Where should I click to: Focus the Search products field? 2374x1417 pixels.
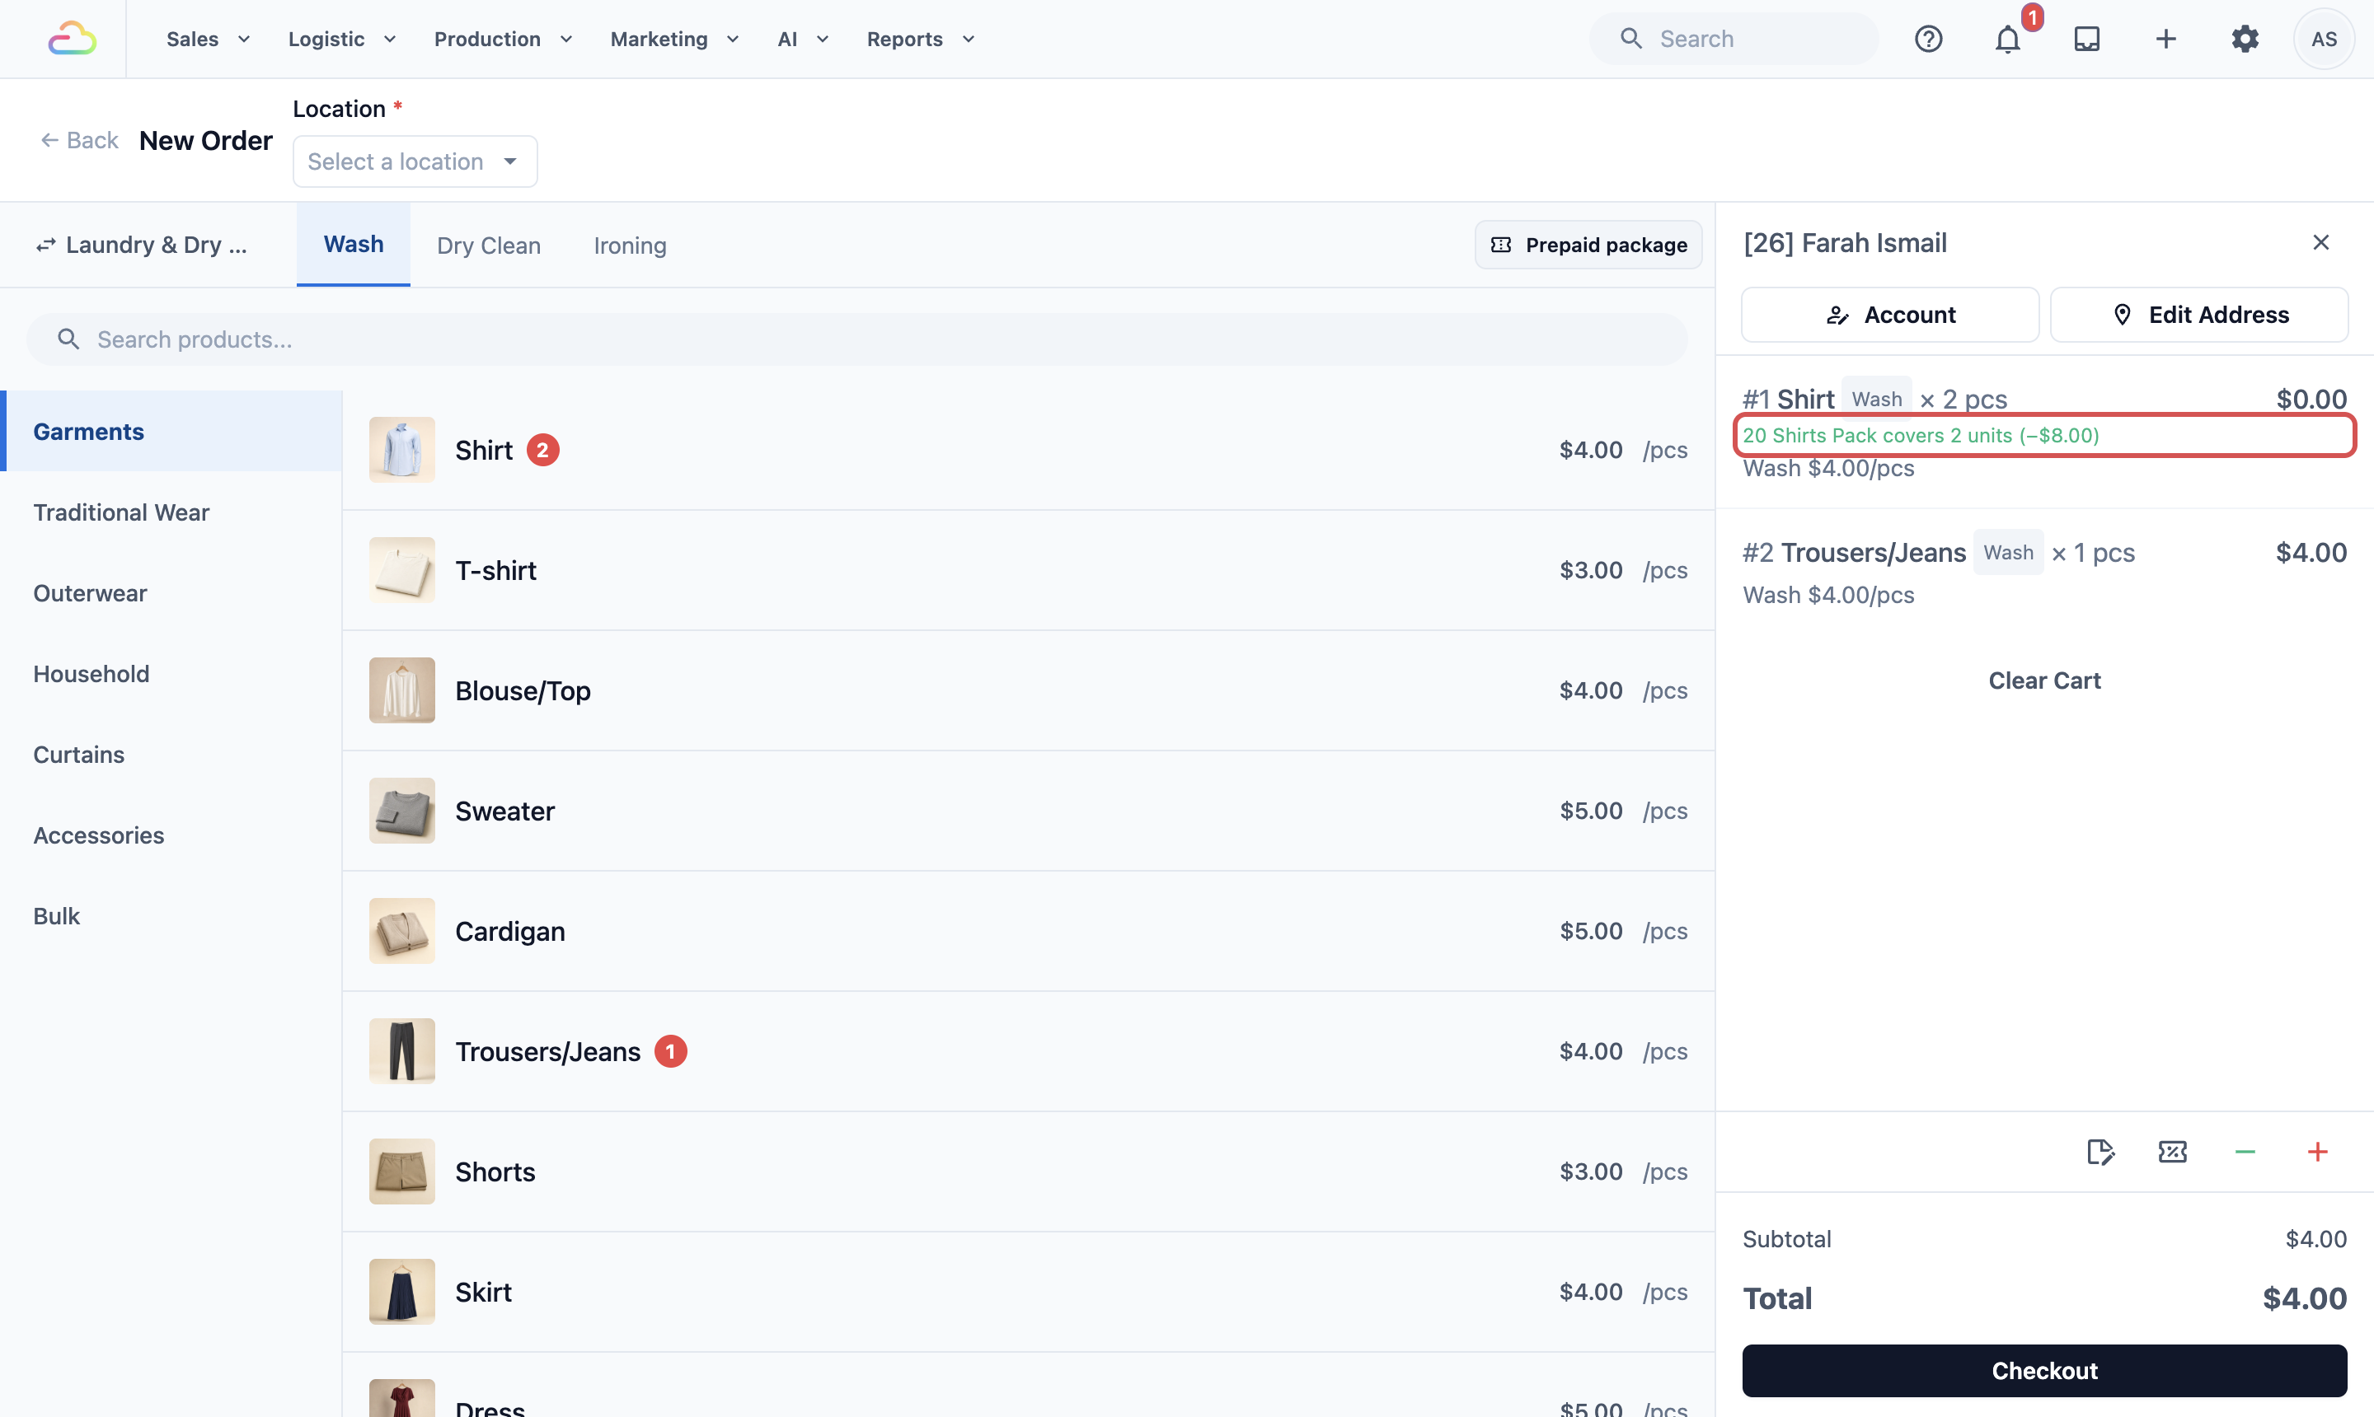pos(857,339)
